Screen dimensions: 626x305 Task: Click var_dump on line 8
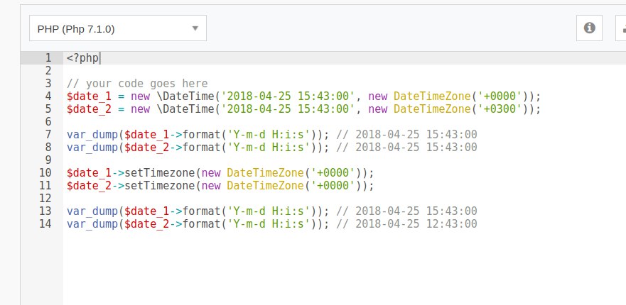92,148
